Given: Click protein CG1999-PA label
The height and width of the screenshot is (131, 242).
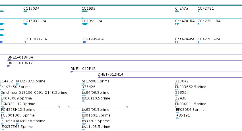Looking at the screenshot, I should [94, 39].
